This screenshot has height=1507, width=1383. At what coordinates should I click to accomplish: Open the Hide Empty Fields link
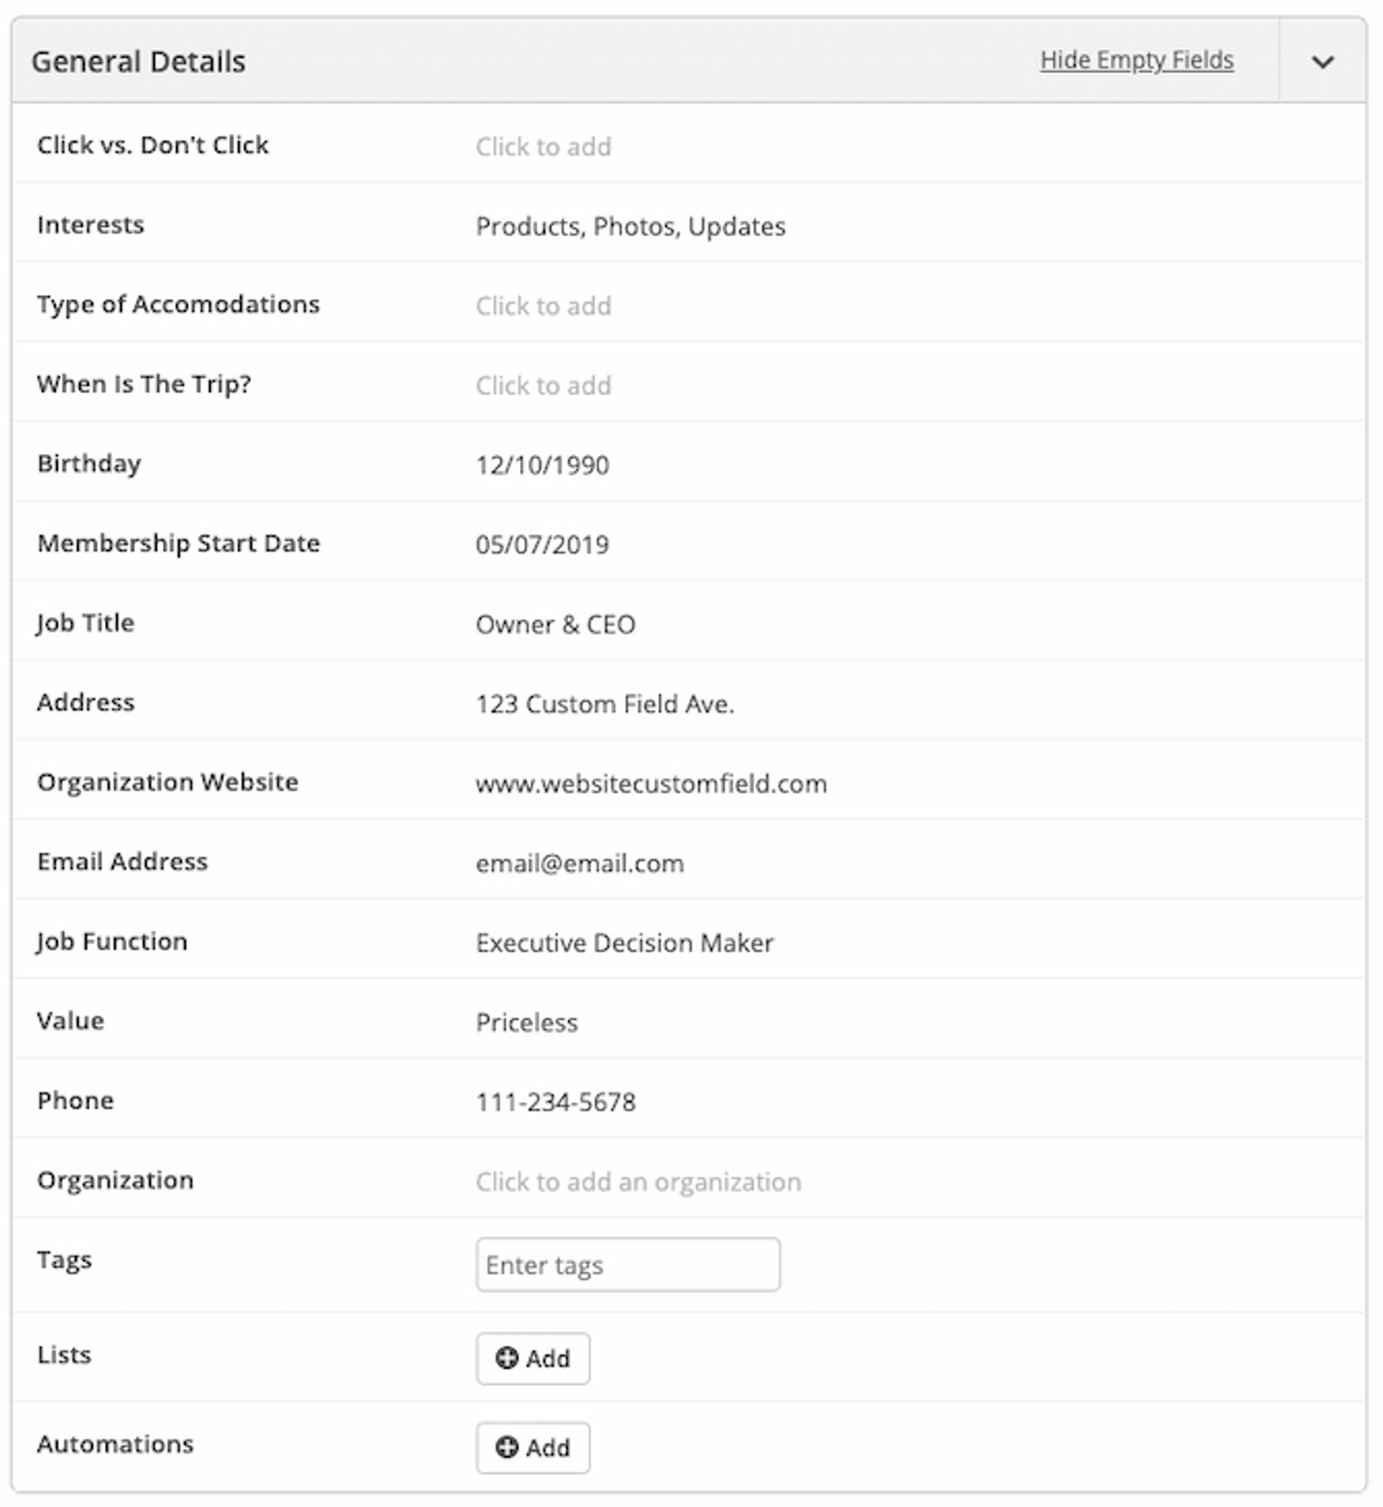point(1137,61)
